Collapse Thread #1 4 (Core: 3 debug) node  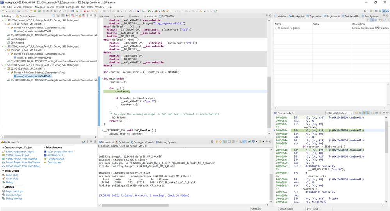[9, 73]
